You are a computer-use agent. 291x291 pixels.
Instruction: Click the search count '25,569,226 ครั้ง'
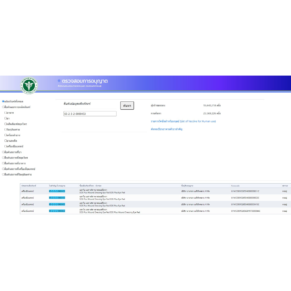coord(212,113)
